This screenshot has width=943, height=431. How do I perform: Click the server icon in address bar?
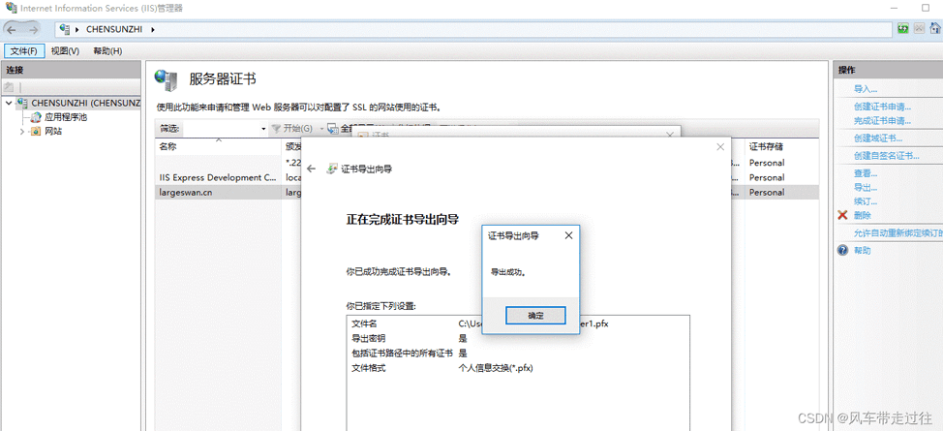(66, 29)
